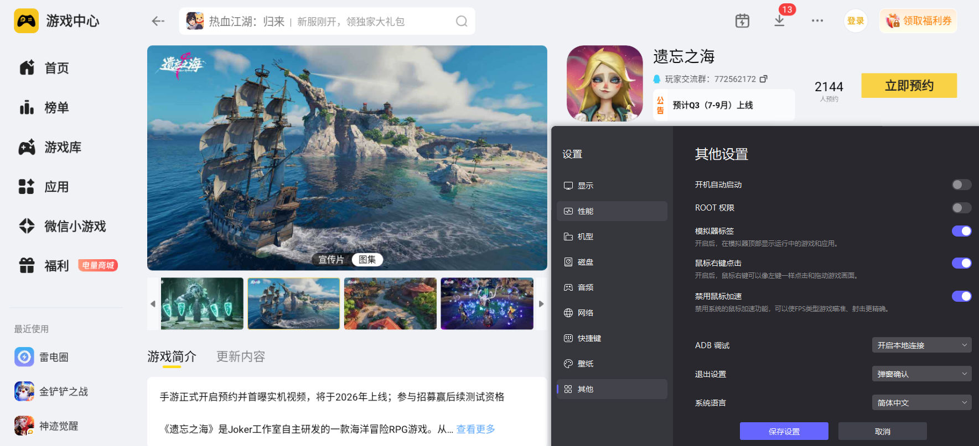
Task: Toggle 禁用鼠标加速 switch
Action: (961, 296)
